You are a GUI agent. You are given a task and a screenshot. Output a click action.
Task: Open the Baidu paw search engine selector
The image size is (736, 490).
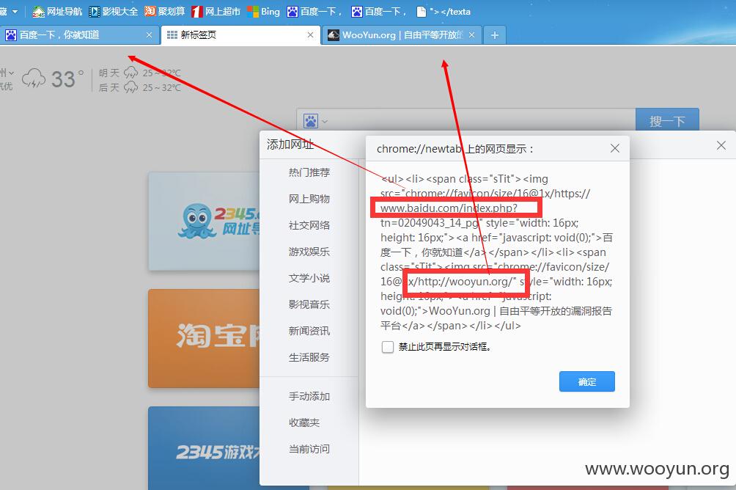pos(314,121)
